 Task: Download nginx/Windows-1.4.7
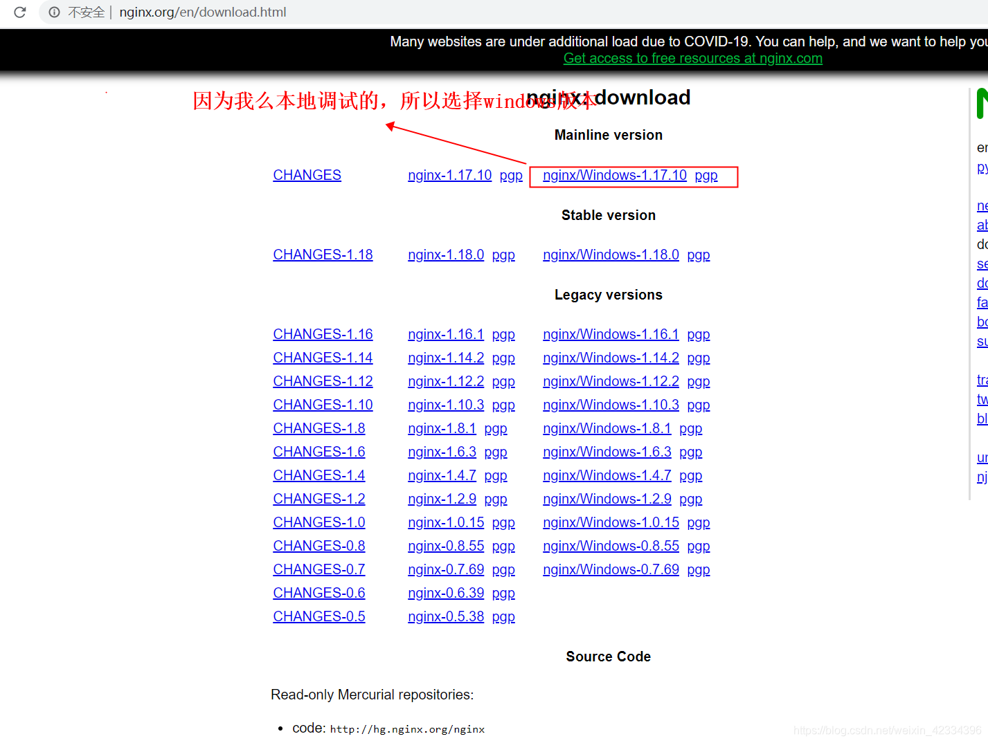pyautogui.click(x=607, y=475)
